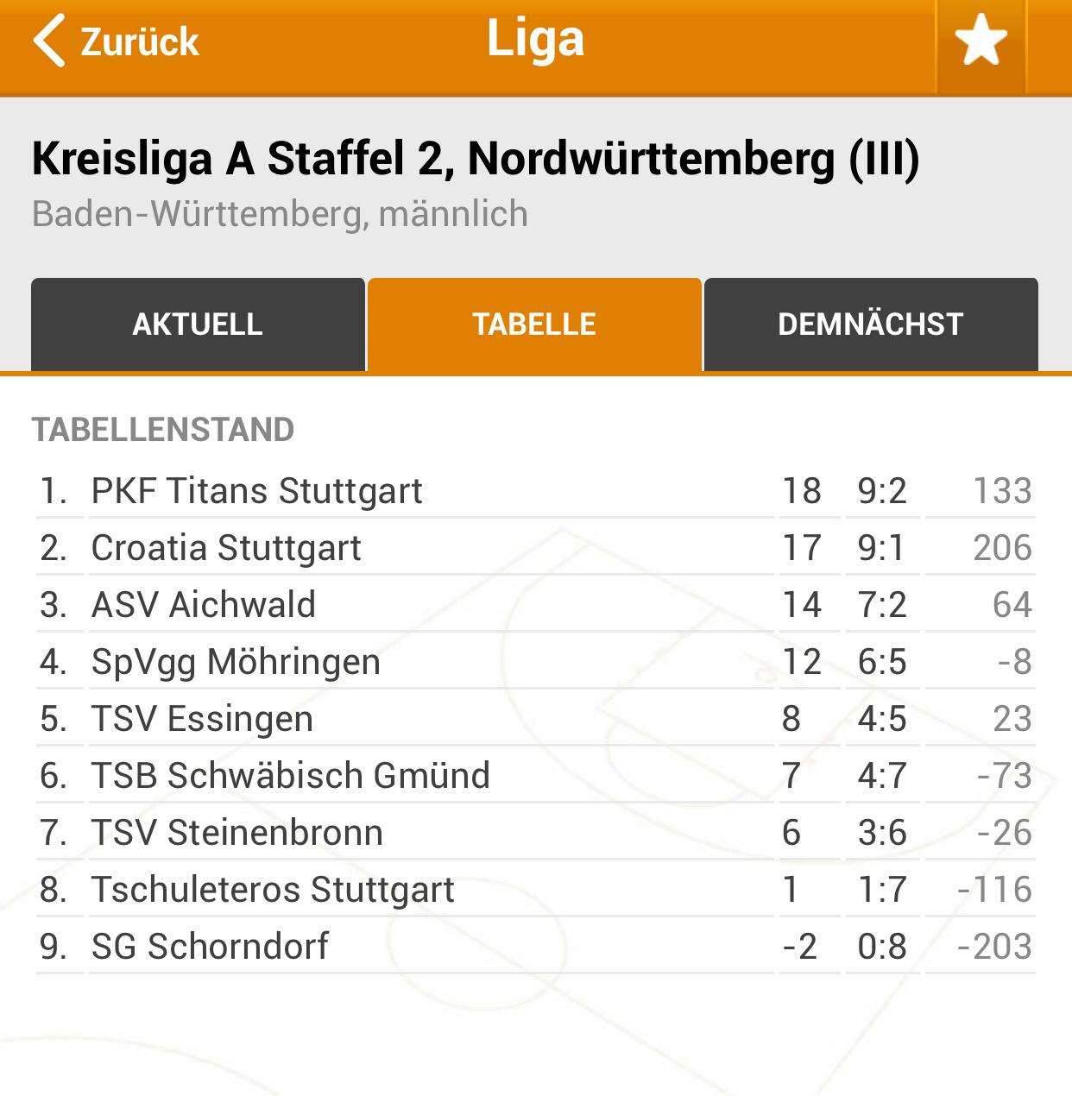Select the TABELLE tab
The width and height of the screenshot is (1072, 1096).
pyautogui.click(x=534, y=324)
